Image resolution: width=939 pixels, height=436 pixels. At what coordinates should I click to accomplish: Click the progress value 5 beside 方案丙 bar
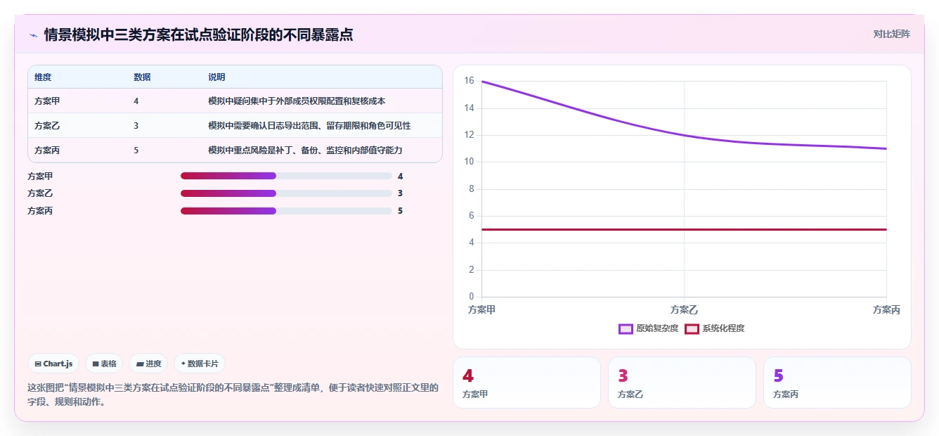[400, 211]
